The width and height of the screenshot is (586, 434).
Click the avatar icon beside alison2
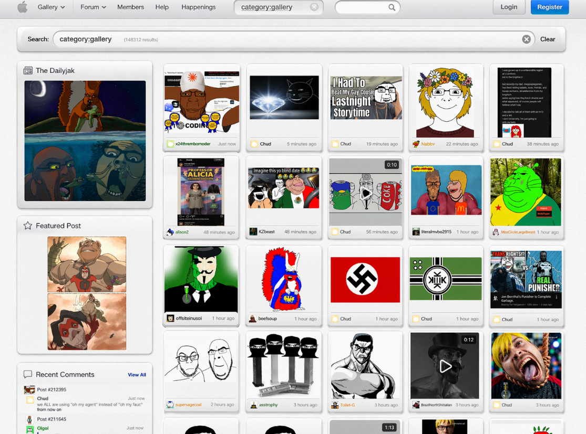[x=170, y=232]
